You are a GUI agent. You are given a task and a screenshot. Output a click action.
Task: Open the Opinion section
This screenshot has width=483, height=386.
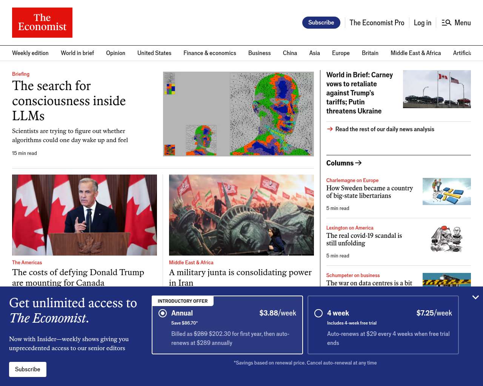pos(115,53)
